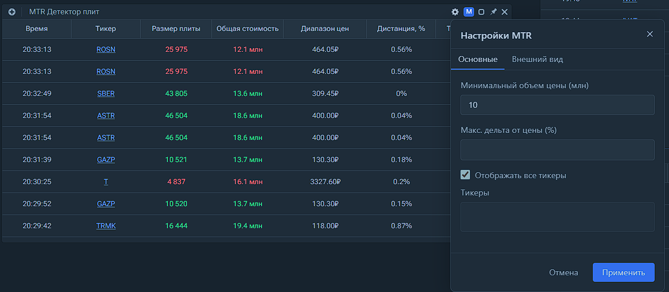Click the square maximize widget icon
669x292 pixels.
pos(481,12)
